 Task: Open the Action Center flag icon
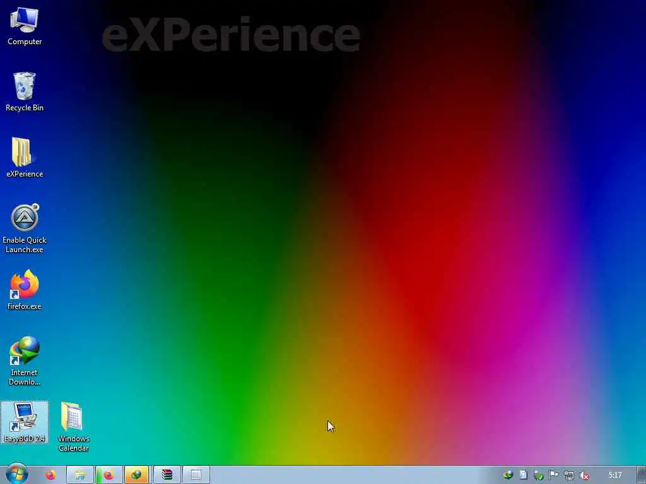pyautogui.click(x=554, y=475)
